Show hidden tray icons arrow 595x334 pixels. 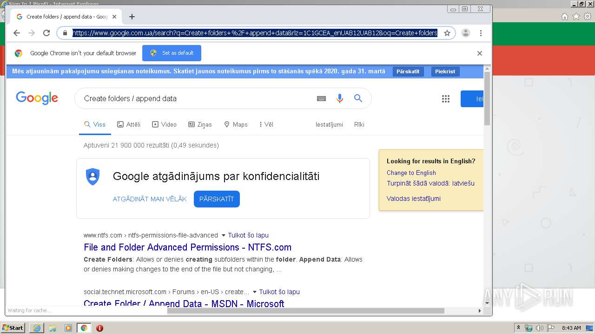click(x=518, y=328)
